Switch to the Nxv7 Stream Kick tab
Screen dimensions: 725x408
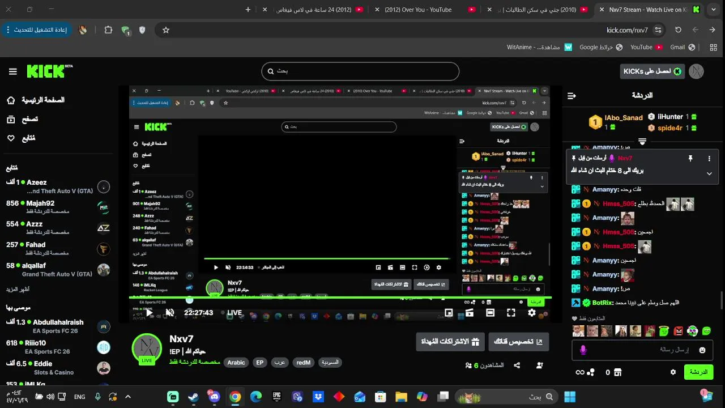point(650,10)
